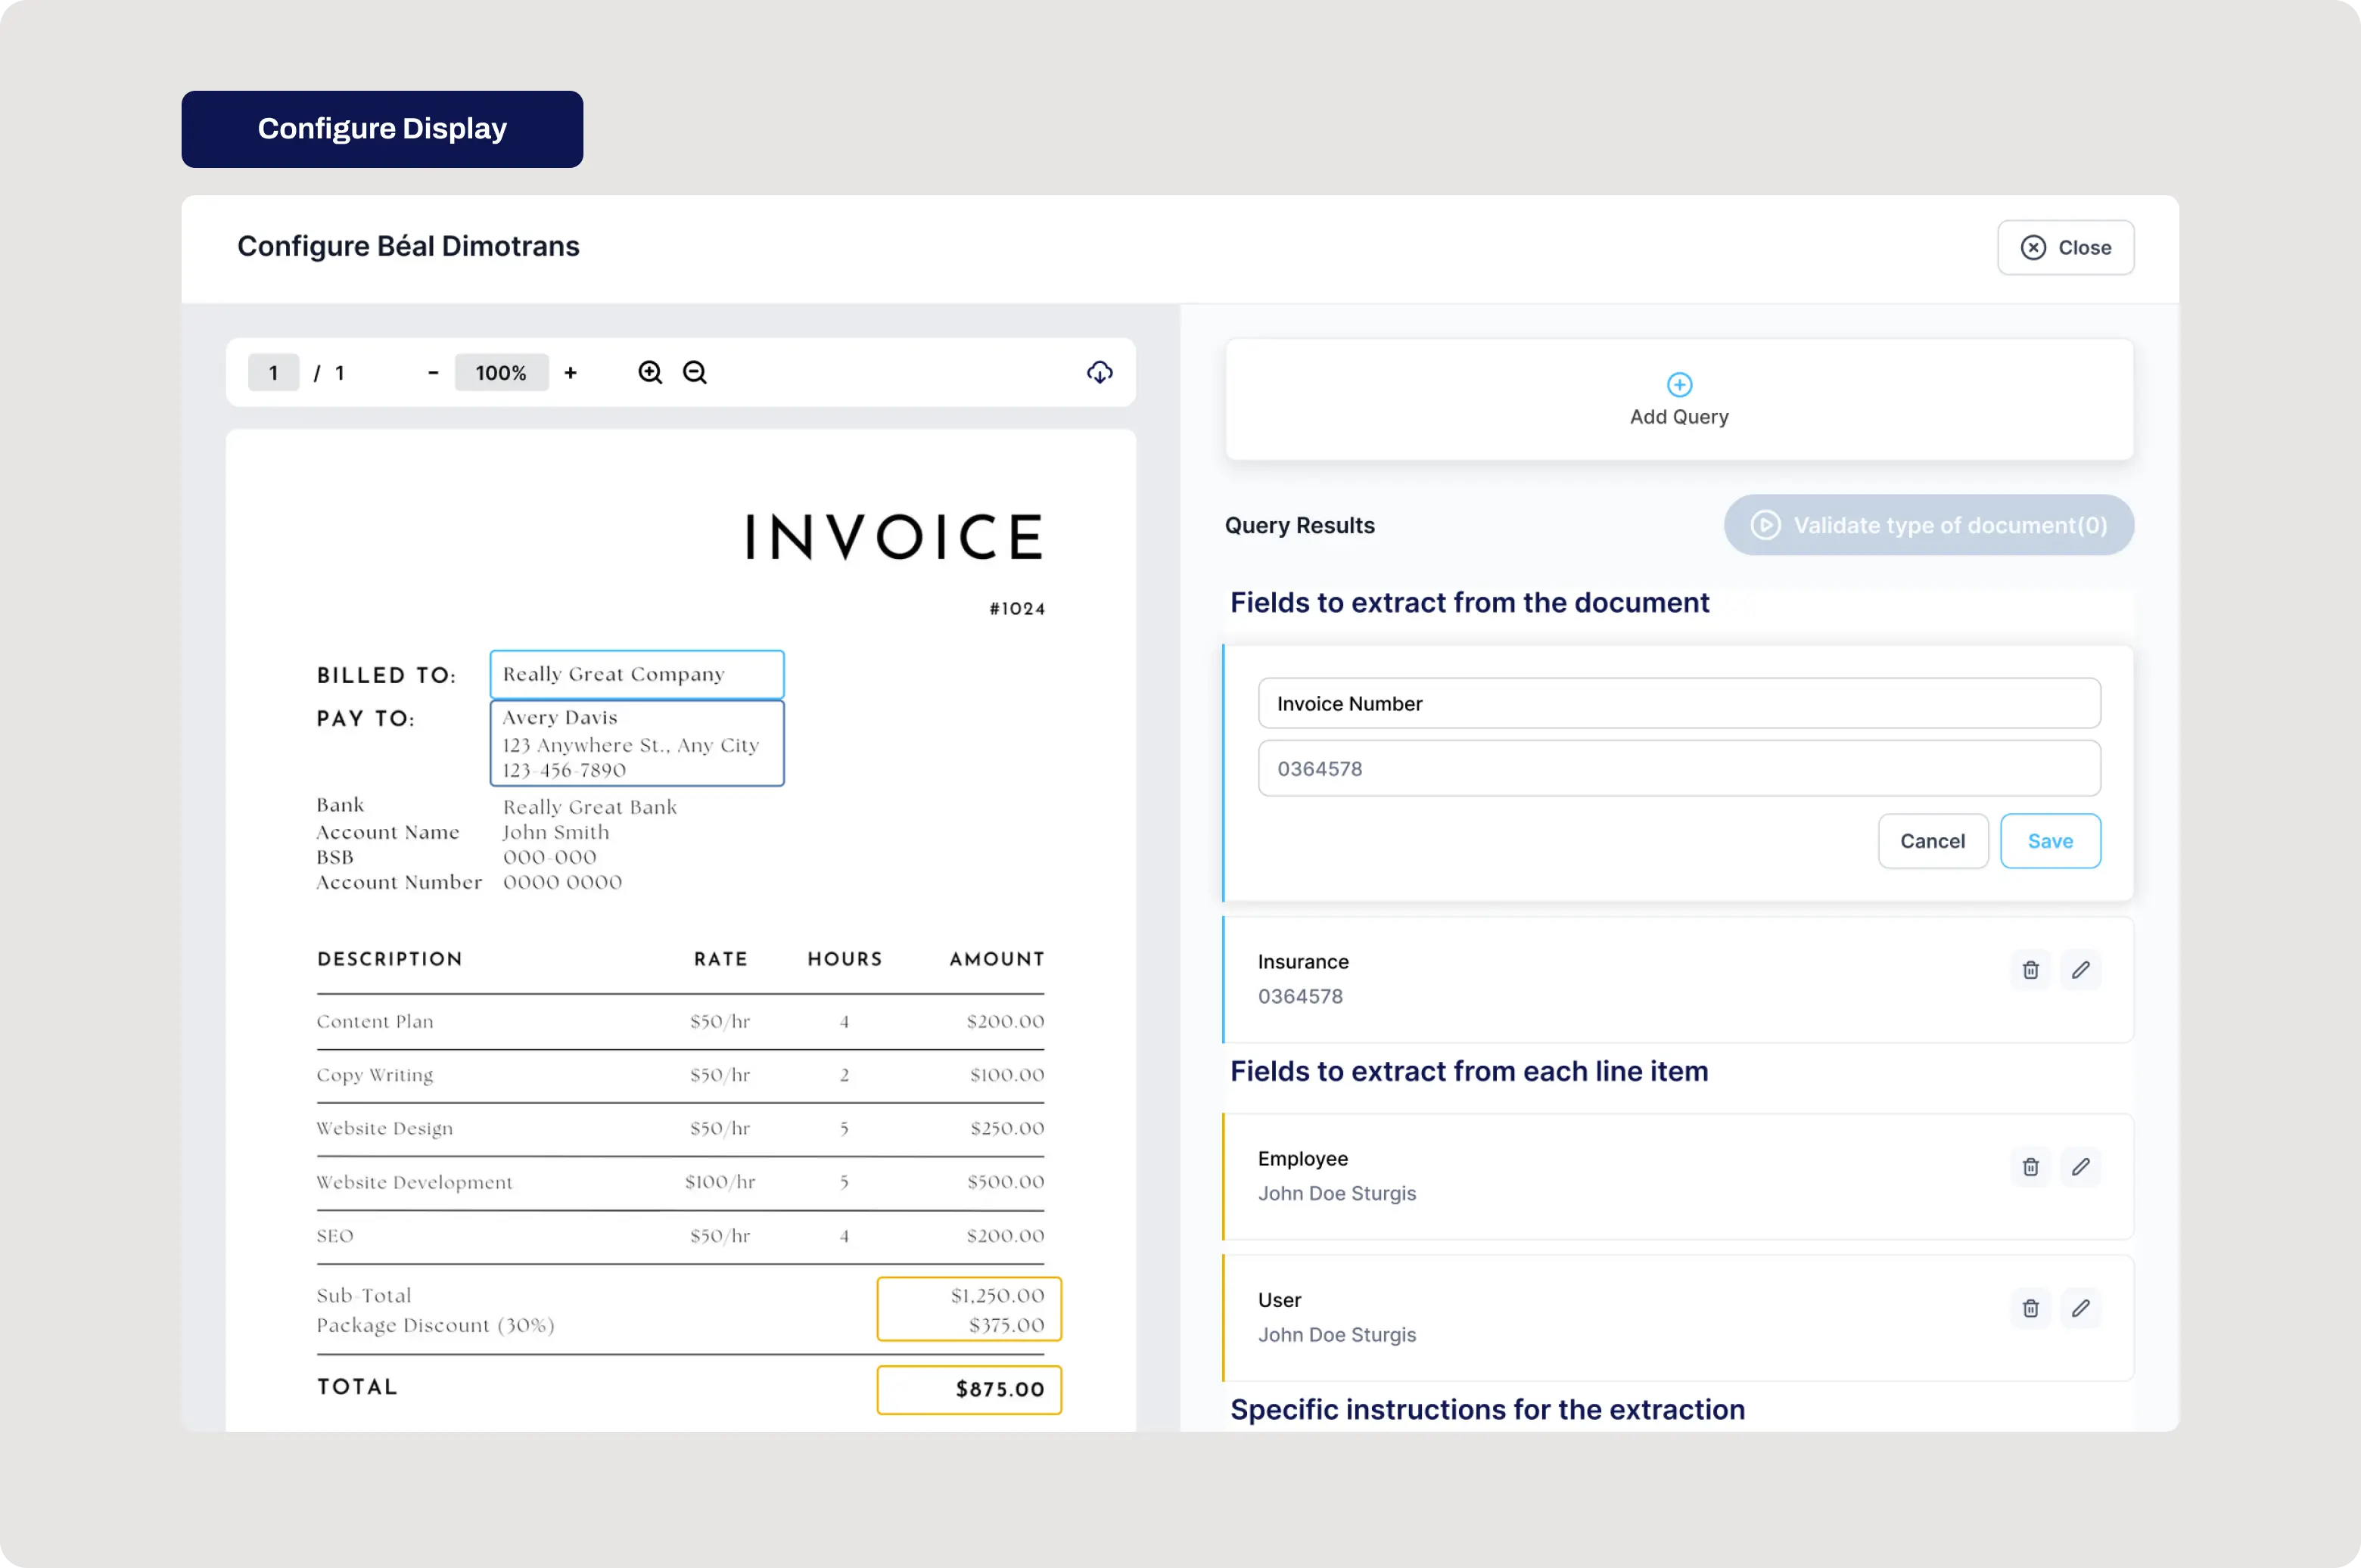The image size is (2361, 1568).
Task: Click the Fields to extract from the document heading
Action: (x=1470, y=603)
